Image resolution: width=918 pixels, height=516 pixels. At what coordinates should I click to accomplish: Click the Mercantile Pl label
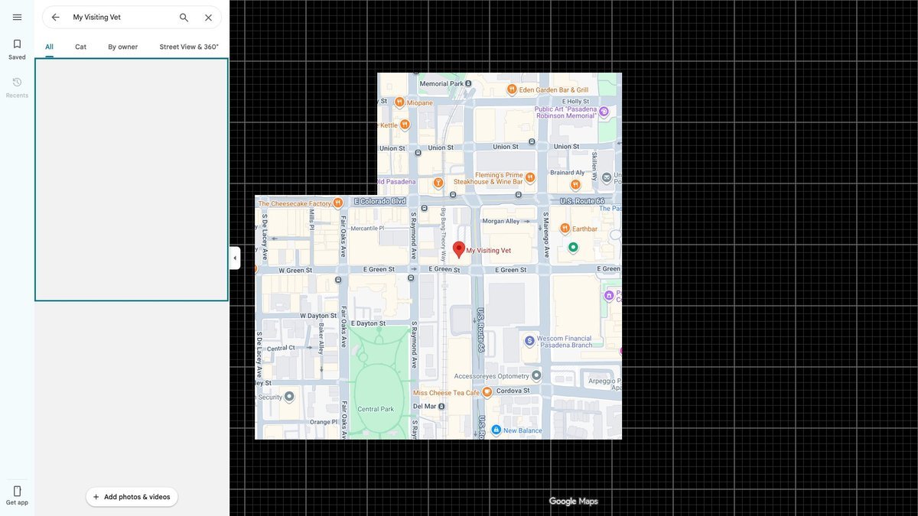(x=368, y=228)
